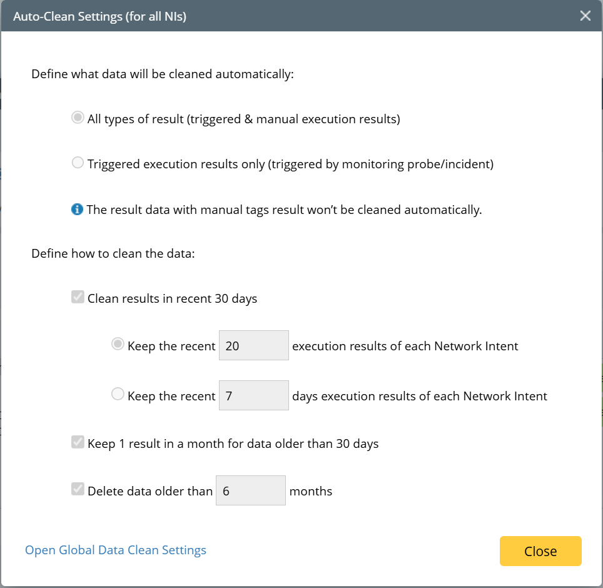Click the input field containing 20
Image resolution: width=603 pixels, height=588 pixels.
click(x=253, y=345)
